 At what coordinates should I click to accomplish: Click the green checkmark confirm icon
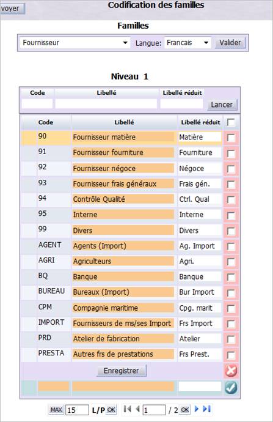coord(231,387)
